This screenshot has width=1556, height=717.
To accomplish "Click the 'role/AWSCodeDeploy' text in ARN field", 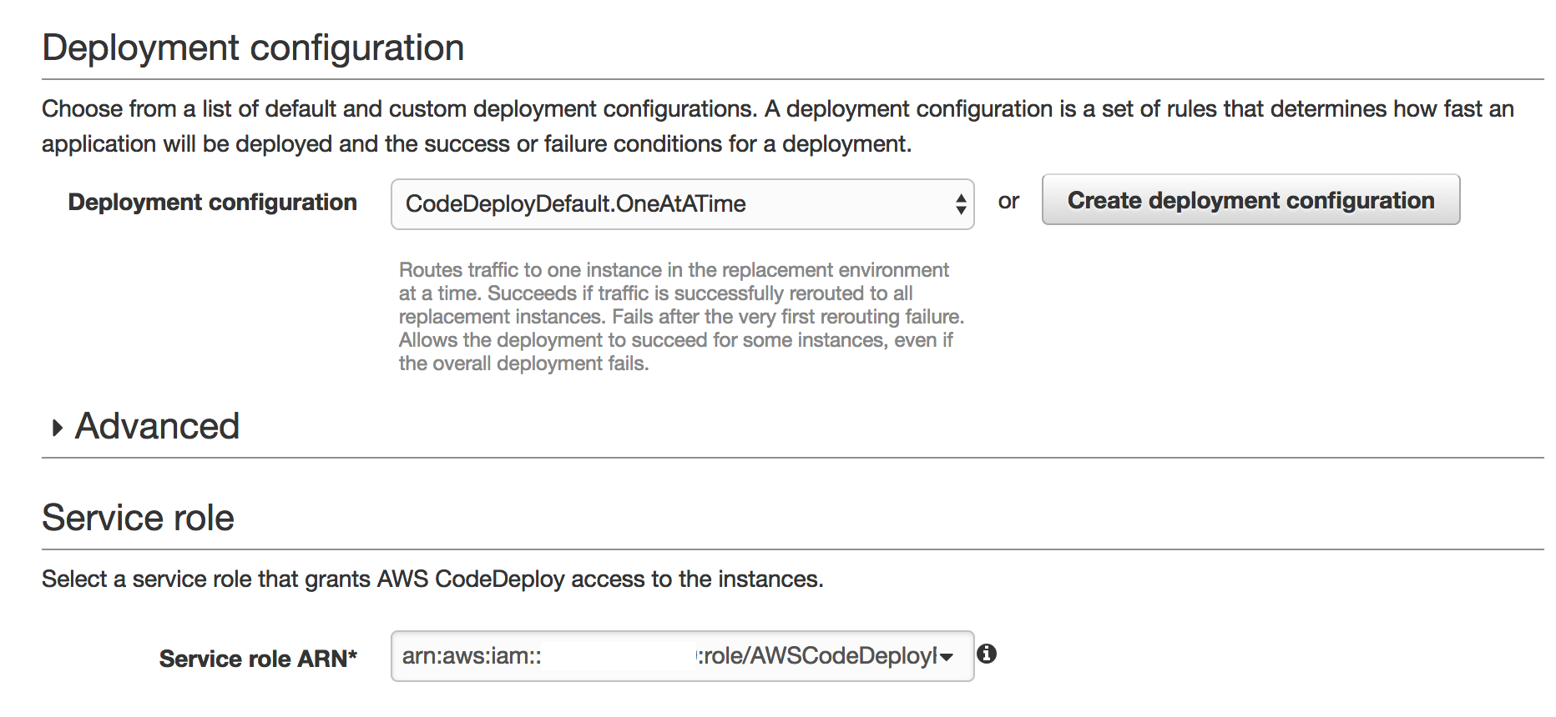I will [820, 656].
